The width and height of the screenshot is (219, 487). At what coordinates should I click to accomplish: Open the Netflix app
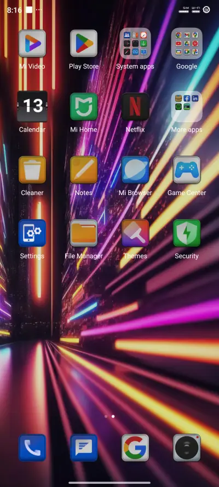135,106
